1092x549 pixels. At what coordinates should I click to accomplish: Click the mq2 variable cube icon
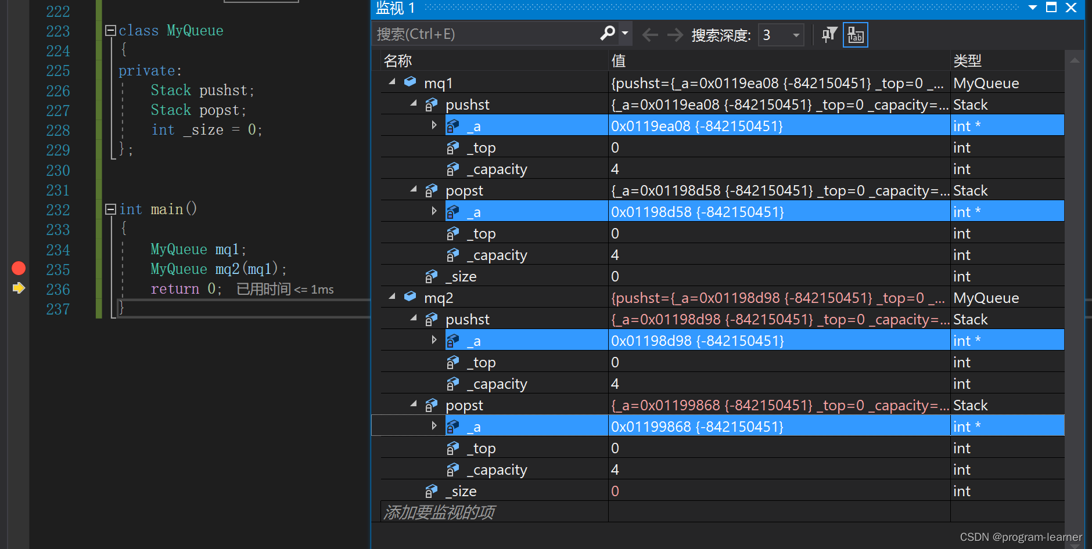click(410, 297)
